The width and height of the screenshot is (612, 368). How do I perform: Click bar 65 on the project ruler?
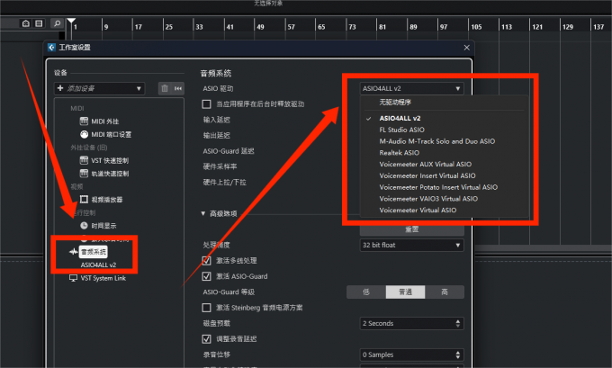click(321, 27)
